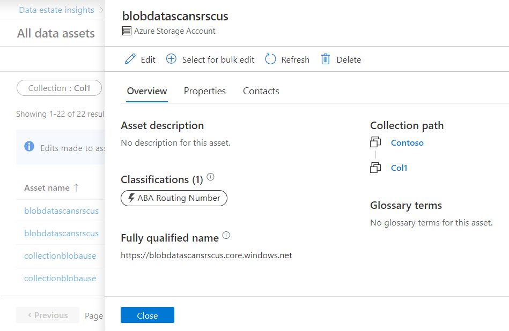509x331 pixels.
Task: Click the Delete trash icon
Action: (x=325, y=59)
